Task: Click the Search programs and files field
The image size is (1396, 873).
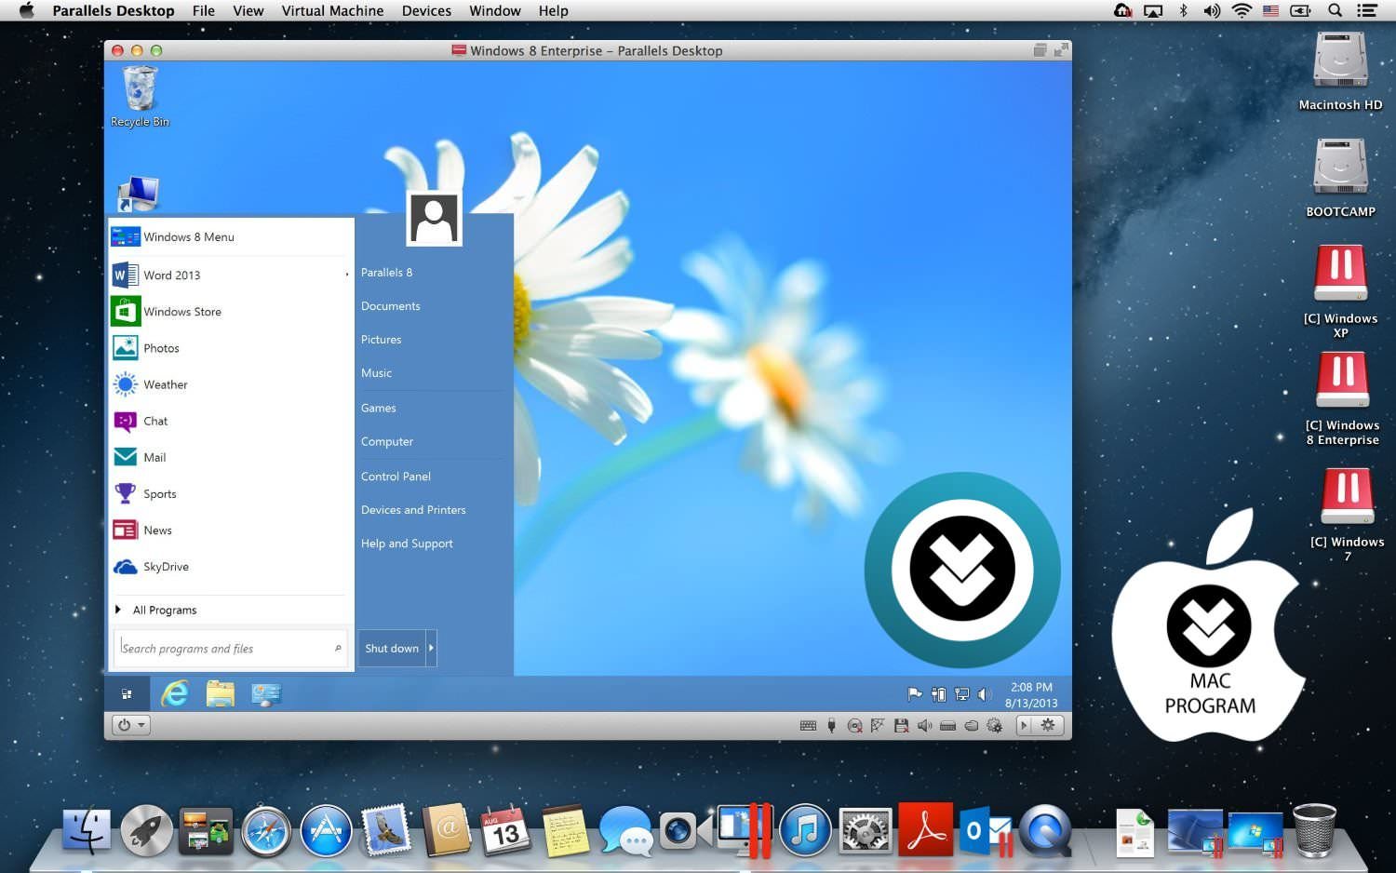Action: tap(231, 648)
